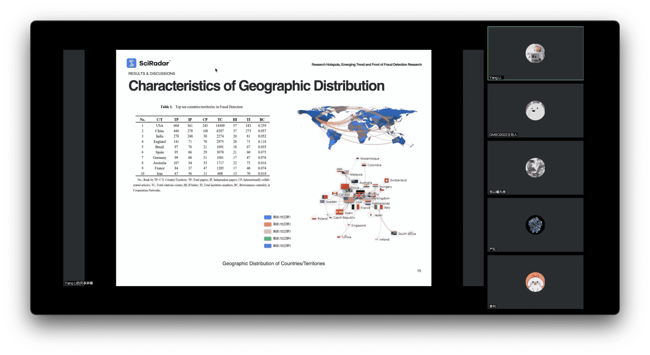Click the blue crystal avatar of 严红
This screenshot has width=650, height=355.
535,225
